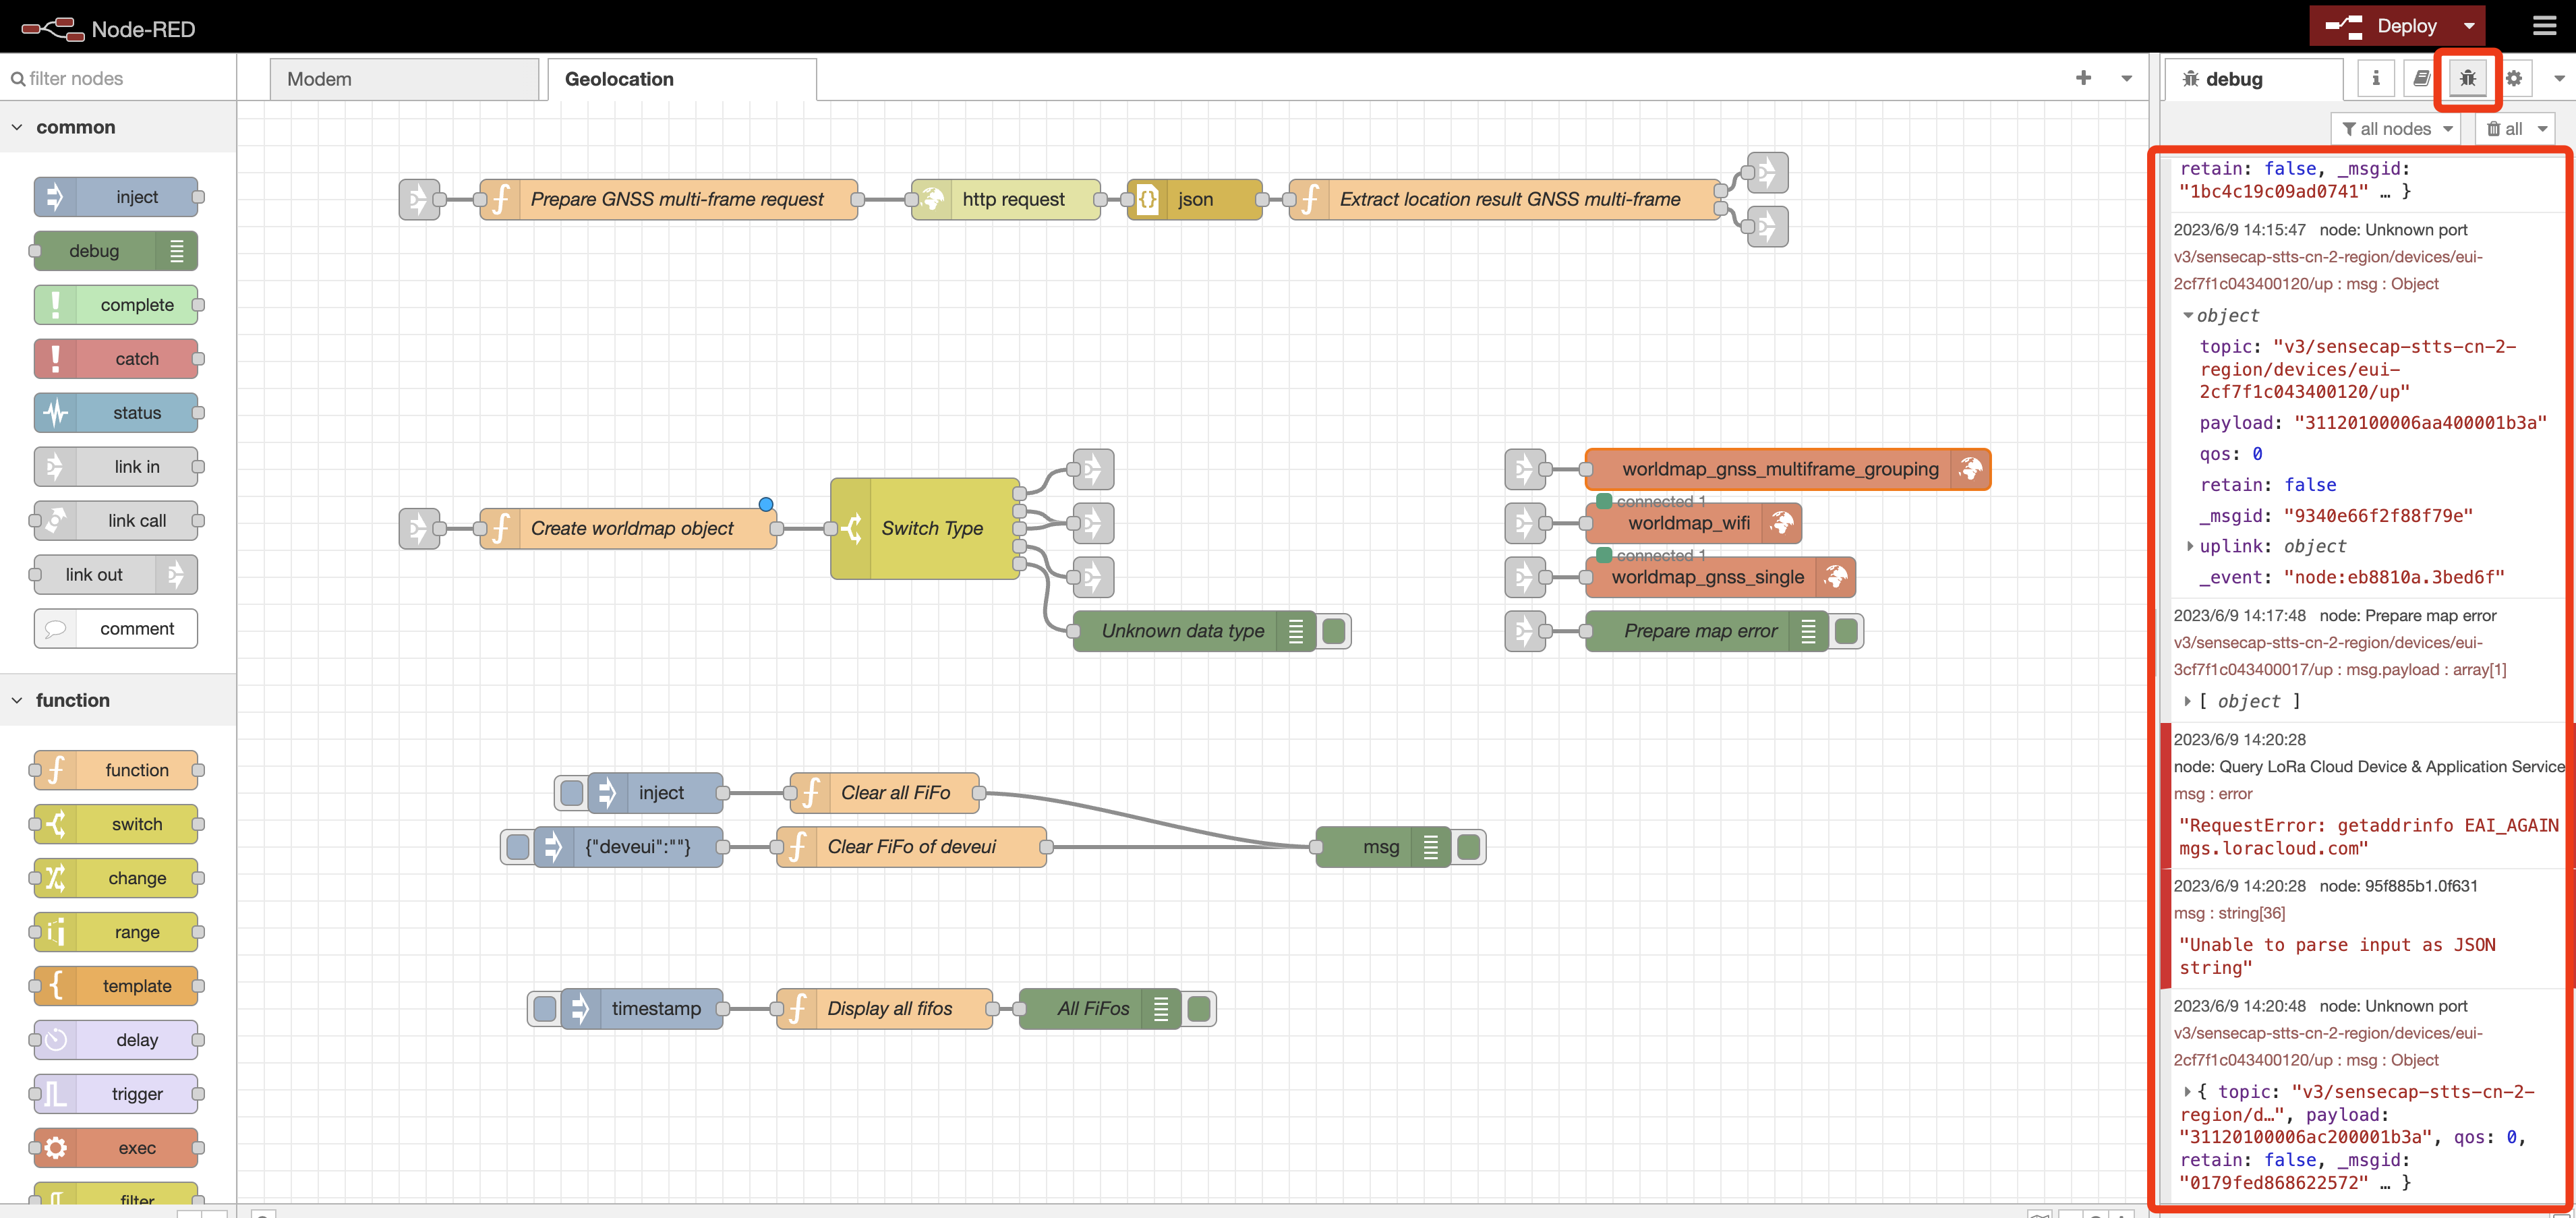This screenshot has height=1218, width=2576.
Task: Trigger inject node connected to Clear all FiFo
Action: pos(571,792)
